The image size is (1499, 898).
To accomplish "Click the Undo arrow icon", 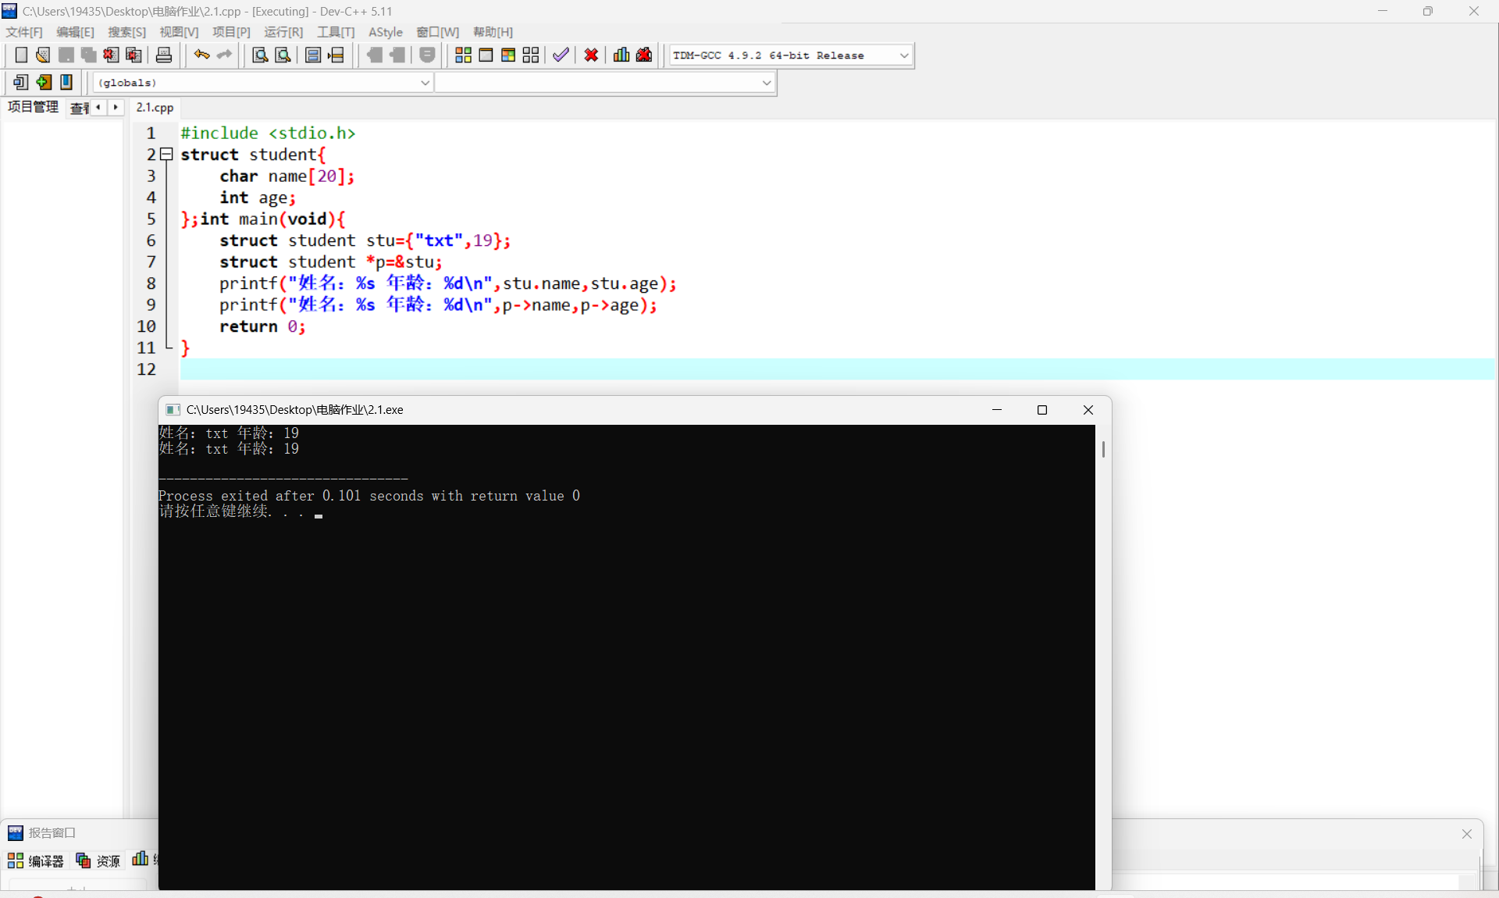I will click(x=201, y=55).
